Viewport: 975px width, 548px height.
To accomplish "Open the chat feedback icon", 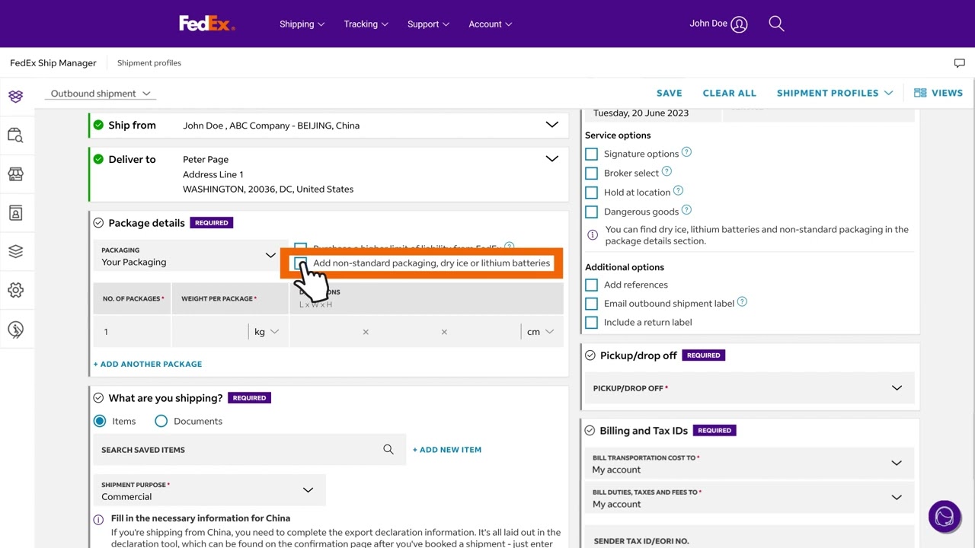I will point(959,63).
